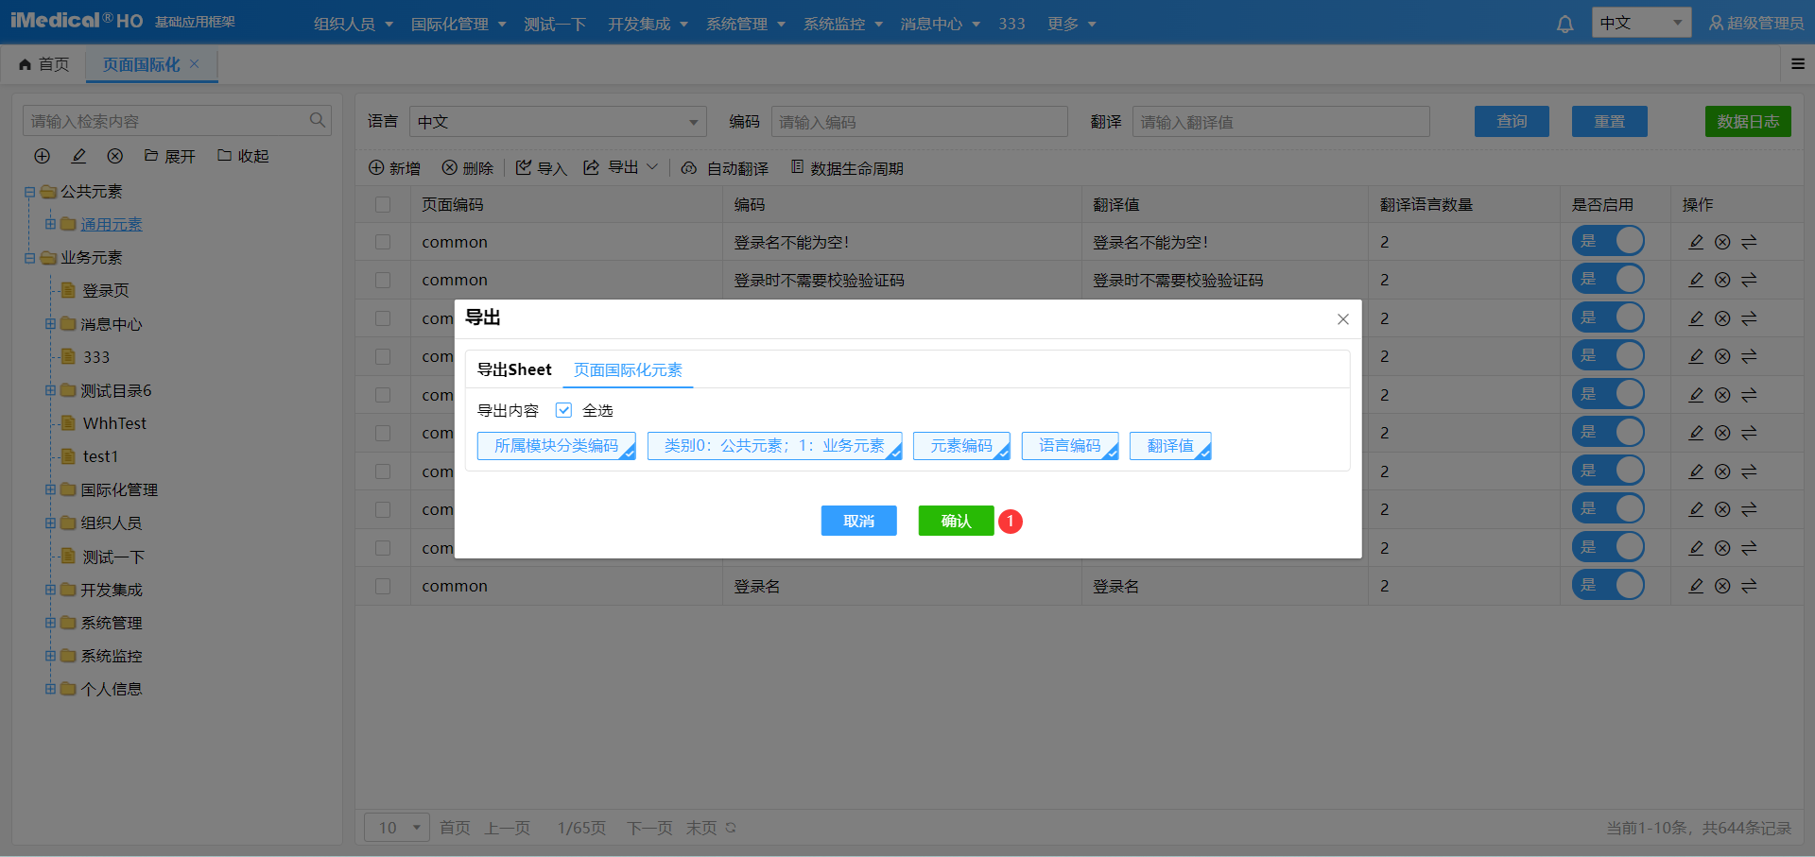Viewport: 1815px width, 857px height.
Task: Click the 数据生命周期 toolbar button
Action: [x=847, y=168]
